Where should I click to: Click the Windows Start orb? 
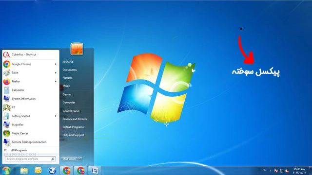point(6,171)
